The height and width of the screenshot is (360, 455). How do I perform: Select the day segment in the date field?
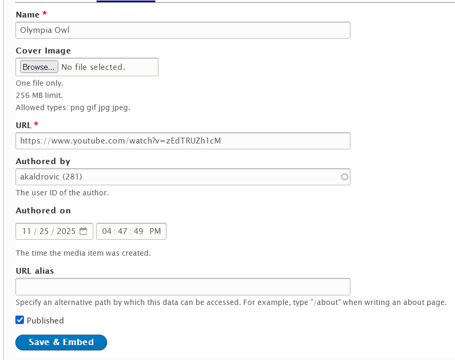(42, 231)
